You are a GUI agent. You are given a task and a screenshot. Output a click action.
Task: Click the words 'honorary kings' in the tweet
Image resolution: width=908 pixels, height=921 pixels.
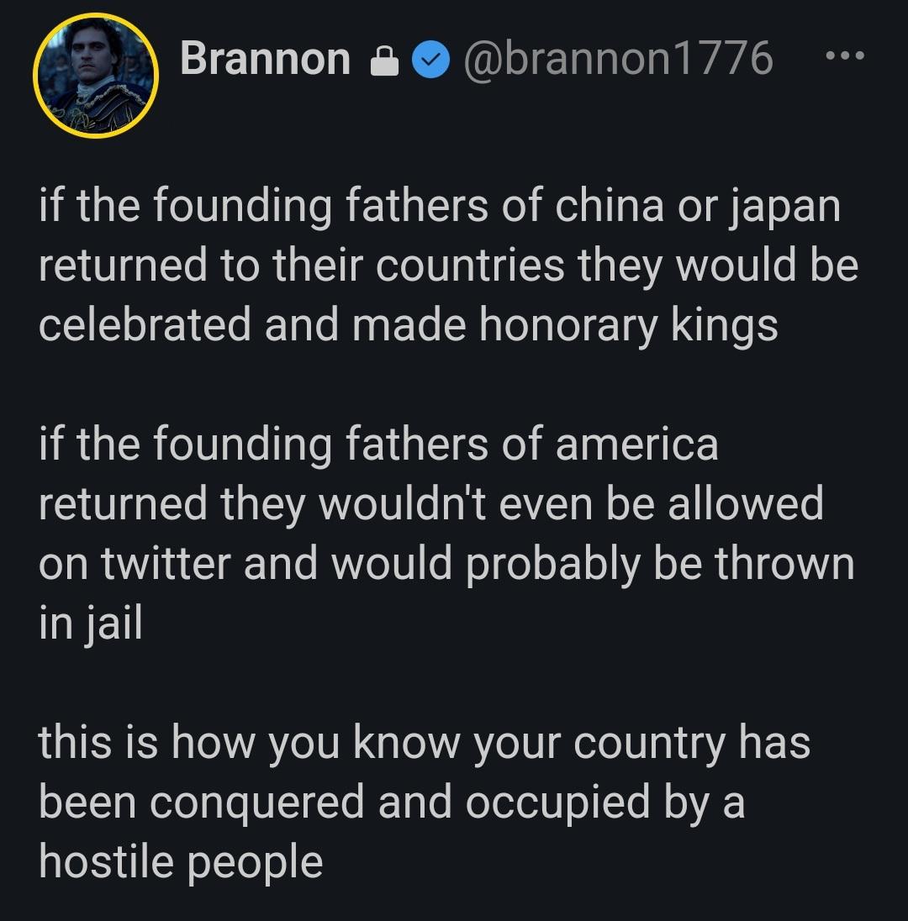(x=628, y=325)
